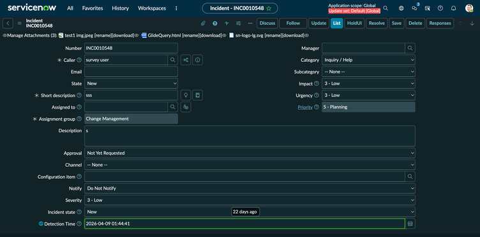Image resolution: width=480 pixels, height=237 pixels.
Task: Click the Save button
Action: [397, 23]
